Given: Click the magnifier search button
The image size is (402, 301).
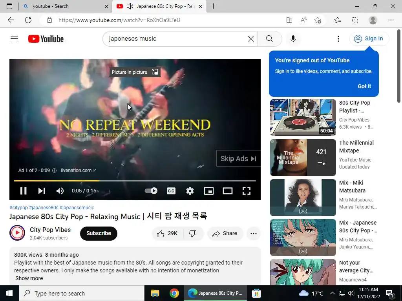Looking at the screenshot, I should pos(269,39).
